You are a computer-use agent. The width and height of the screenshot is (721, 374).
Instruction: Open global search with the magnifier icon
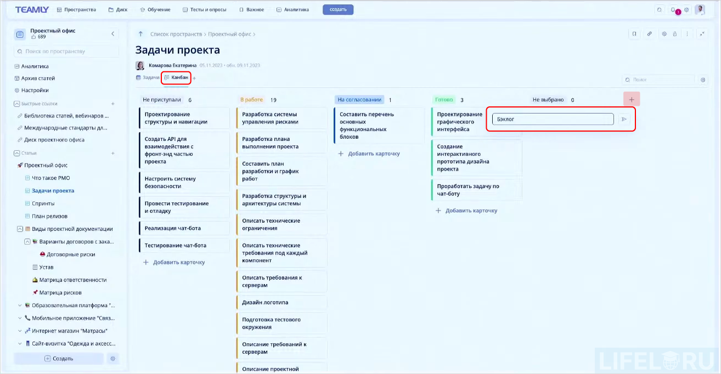point(659,10)
